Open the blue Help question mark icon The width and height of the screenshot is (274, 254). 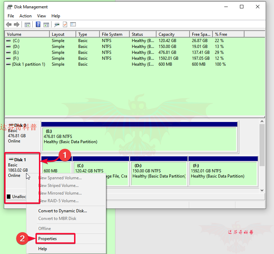pyautogui.click(x=38, y=25)
